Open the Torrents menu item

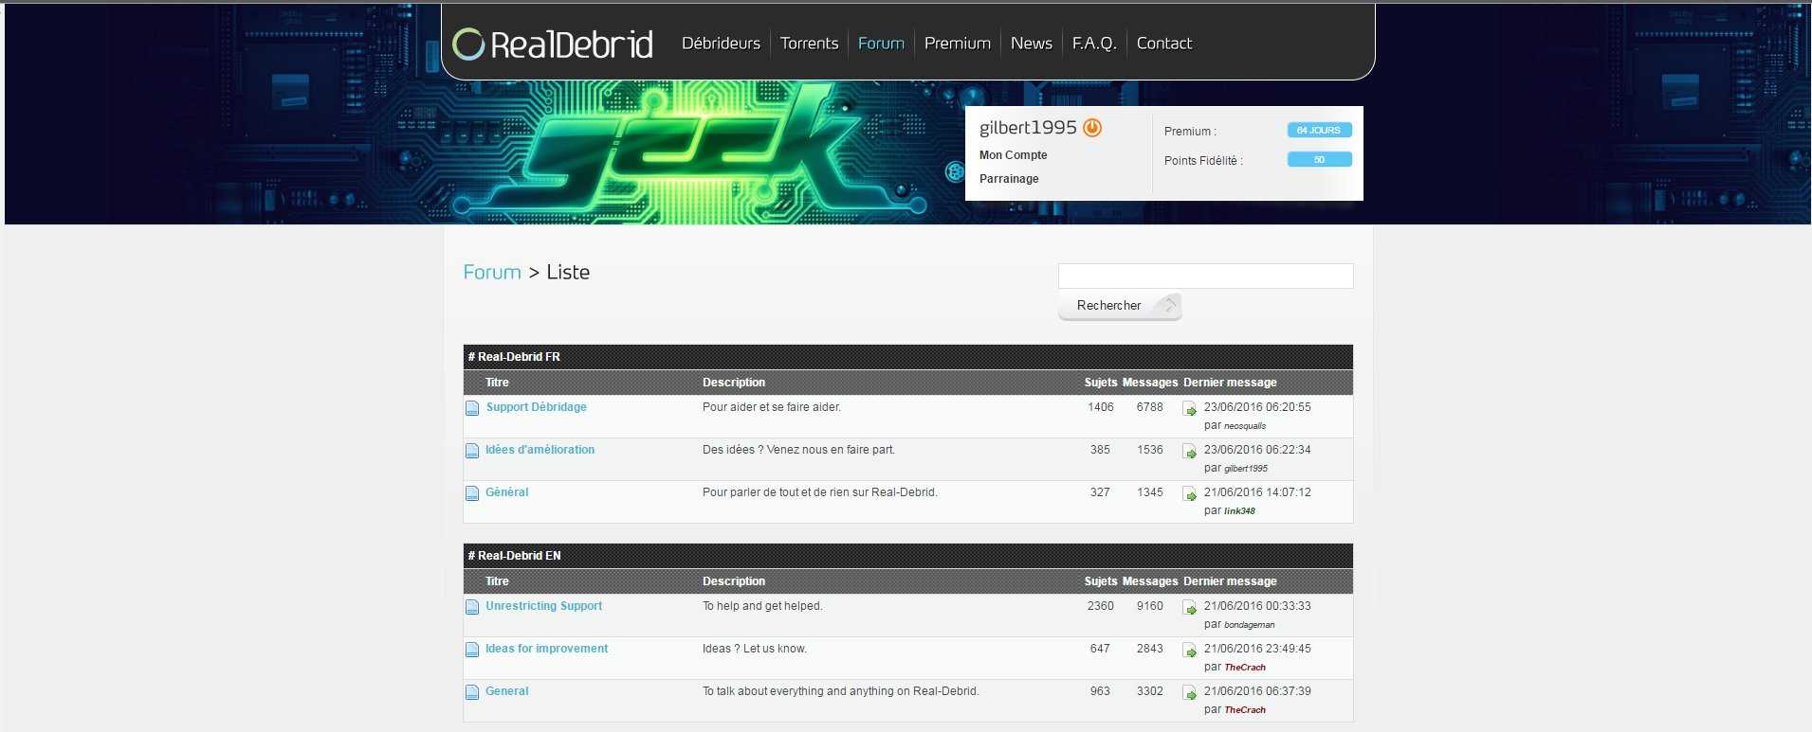809,44
